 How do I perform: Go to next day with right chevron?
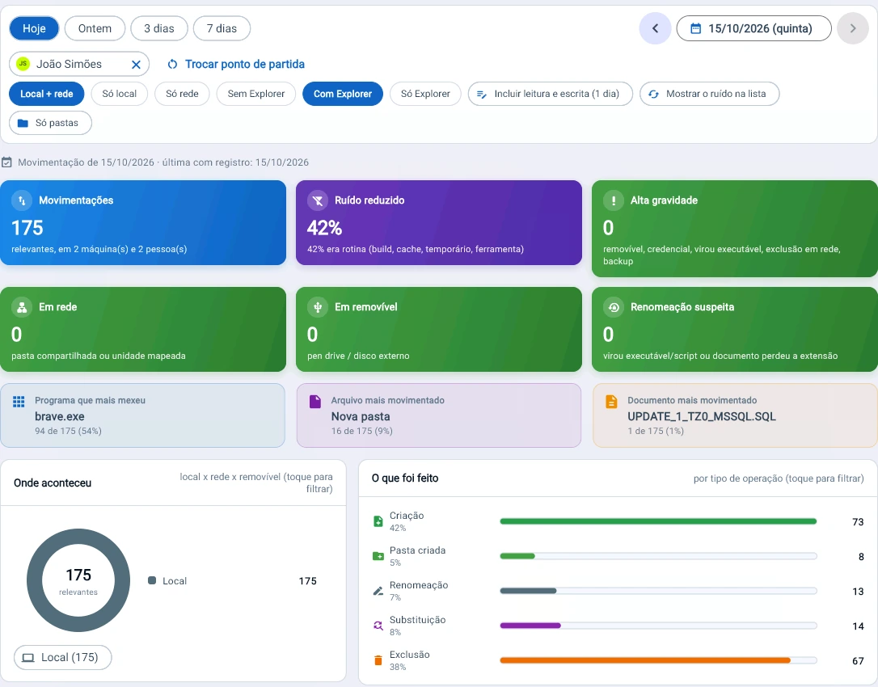click(x=853, y=28)
